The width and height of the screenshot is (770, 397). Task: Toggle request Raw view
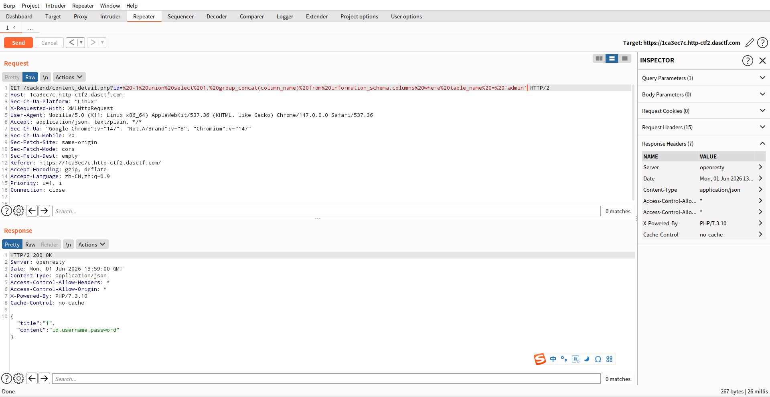(30, 77)
